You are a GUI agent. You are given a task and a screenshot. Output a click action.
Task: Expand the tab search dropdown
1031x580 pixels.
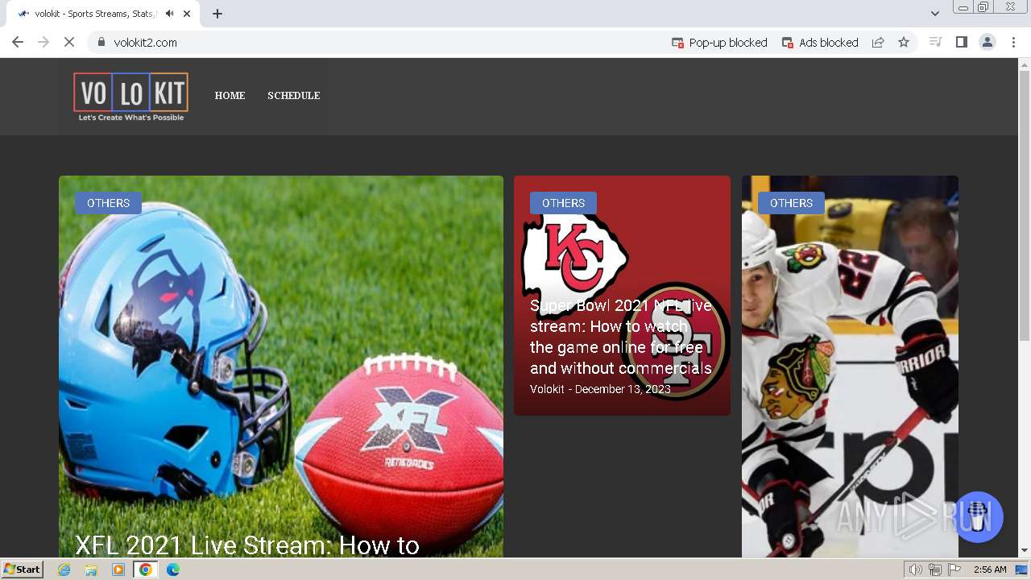934,14
